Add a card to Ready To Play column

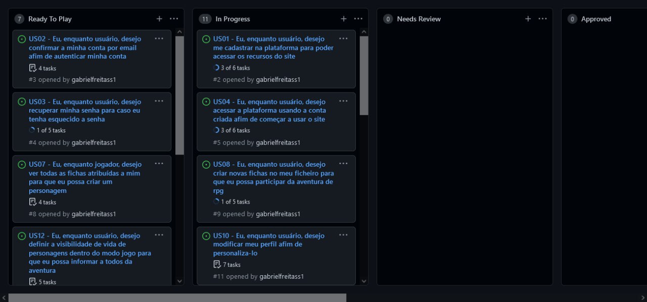159,19
